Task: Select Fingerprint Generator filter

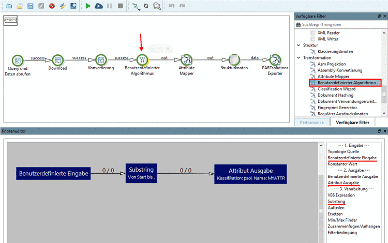Action: (337, 108)
